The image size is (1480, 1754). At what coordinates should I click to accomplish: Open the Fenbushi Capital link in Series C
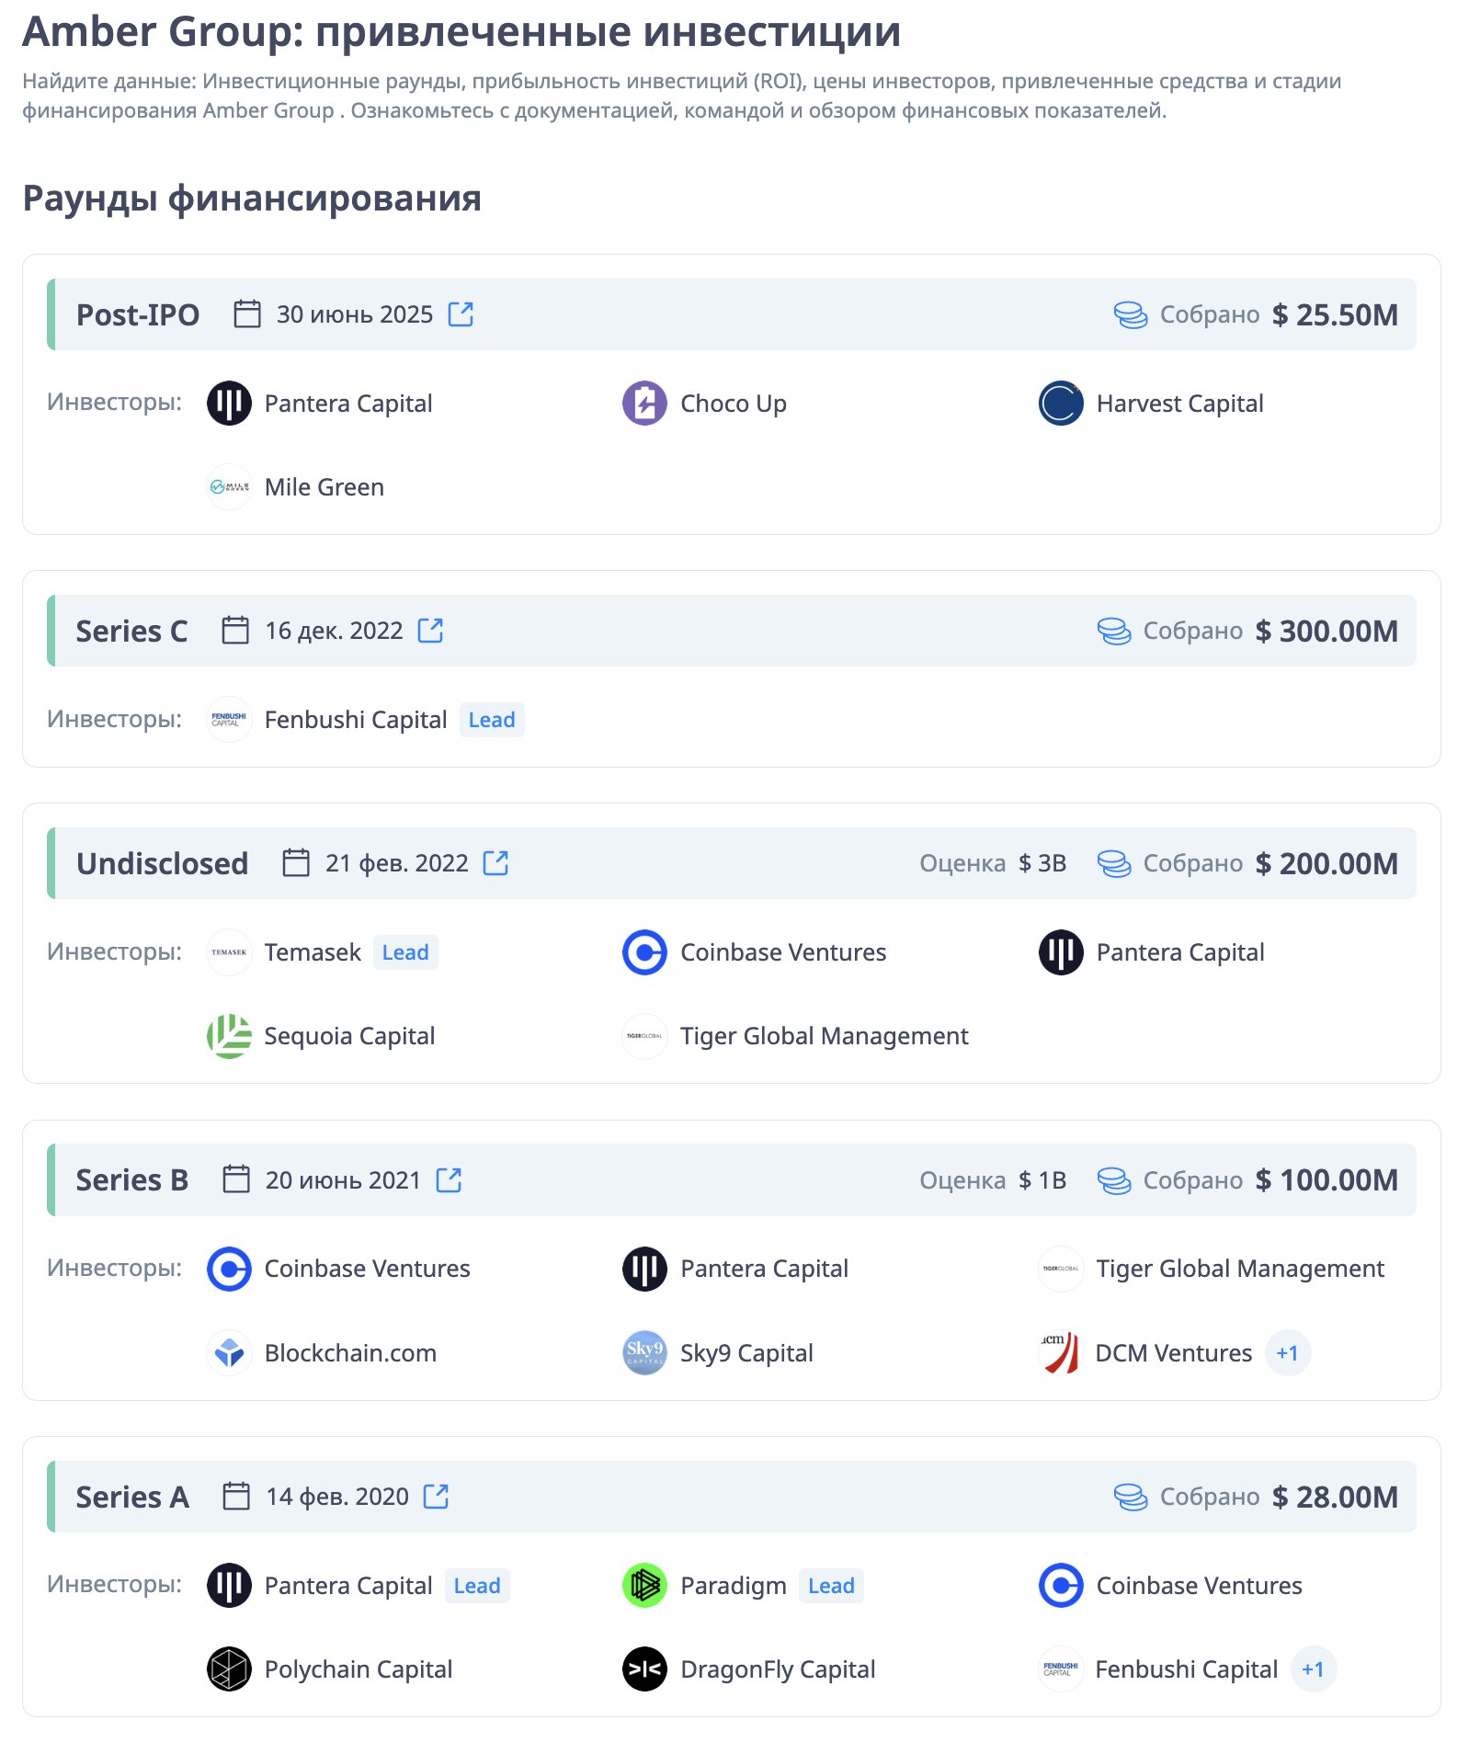(x=356, y=720)
